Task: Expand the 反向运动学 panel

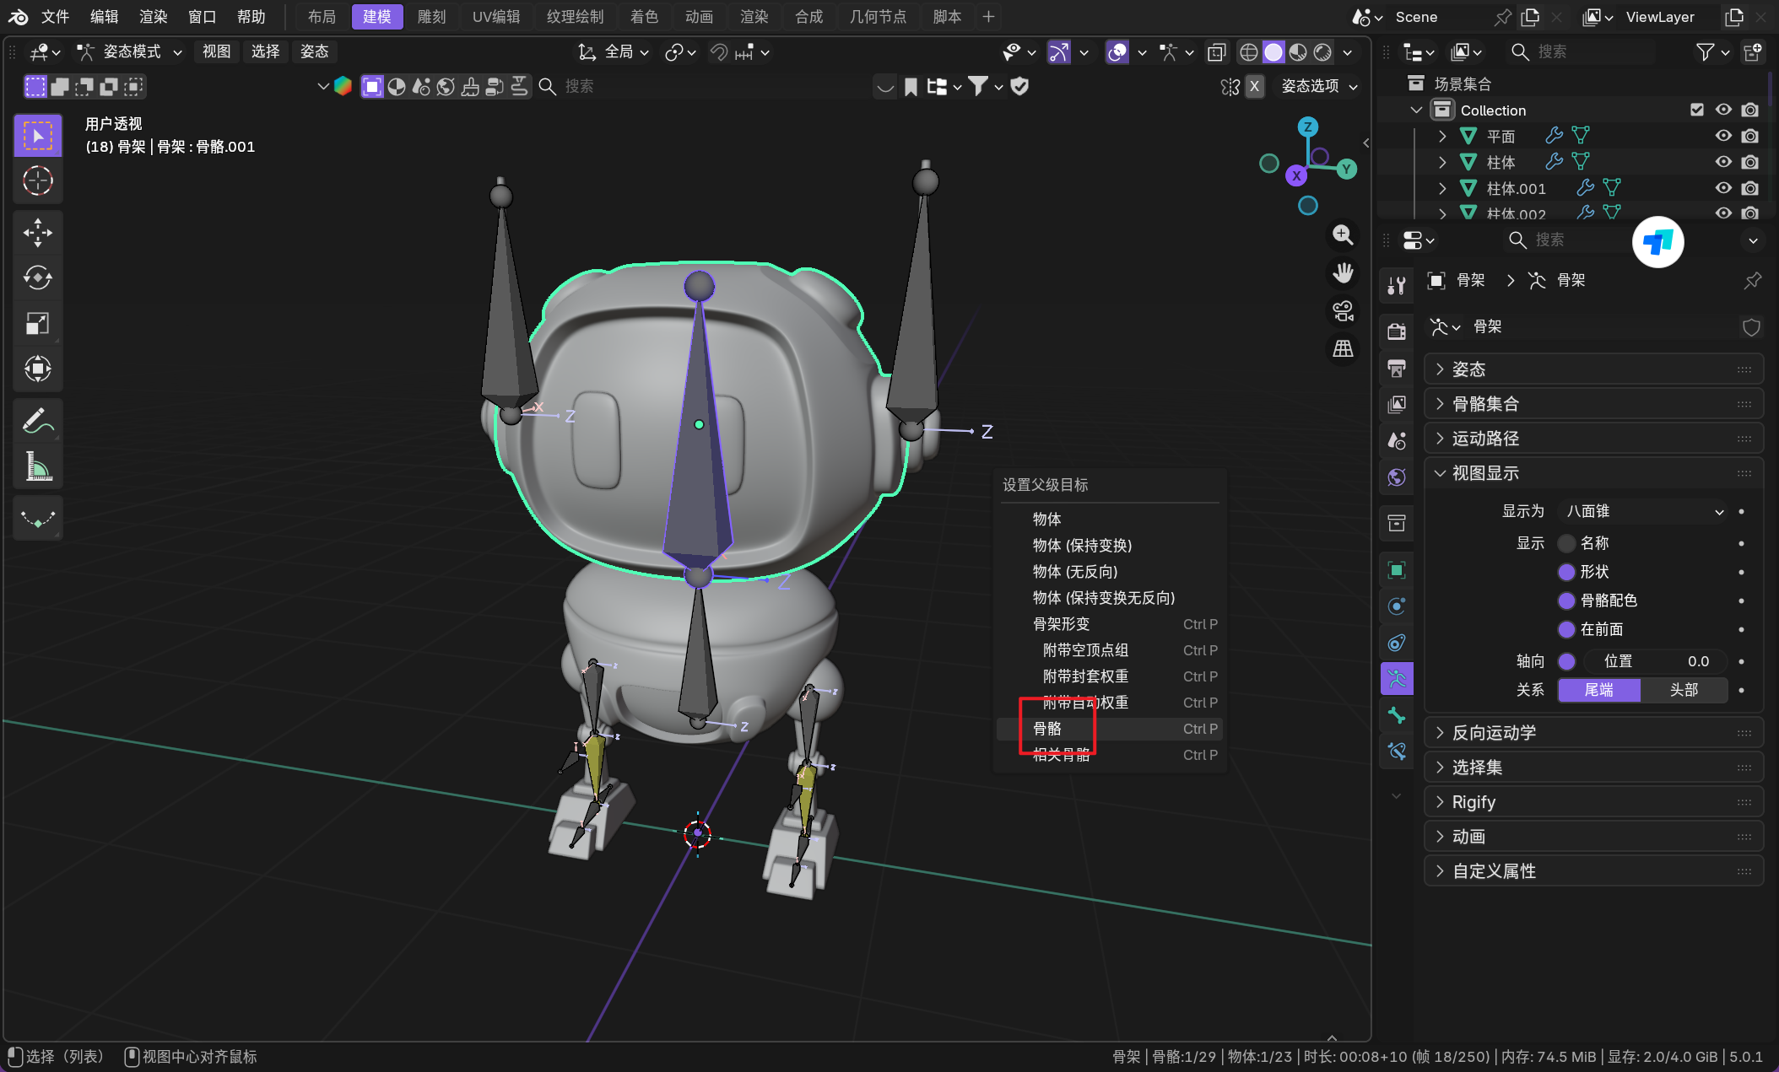Action: [1493, 733]
